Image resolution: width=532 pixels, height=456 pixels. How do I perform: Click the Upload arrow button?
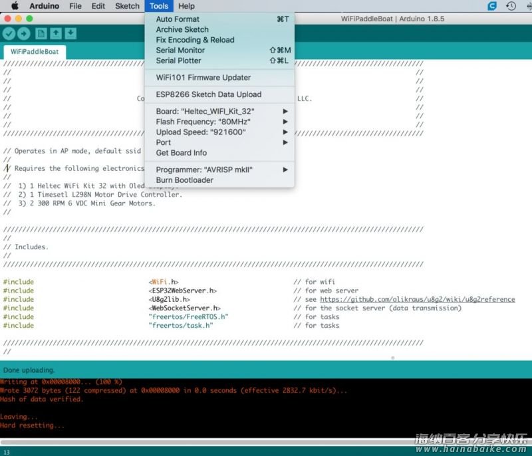[23, 33]
